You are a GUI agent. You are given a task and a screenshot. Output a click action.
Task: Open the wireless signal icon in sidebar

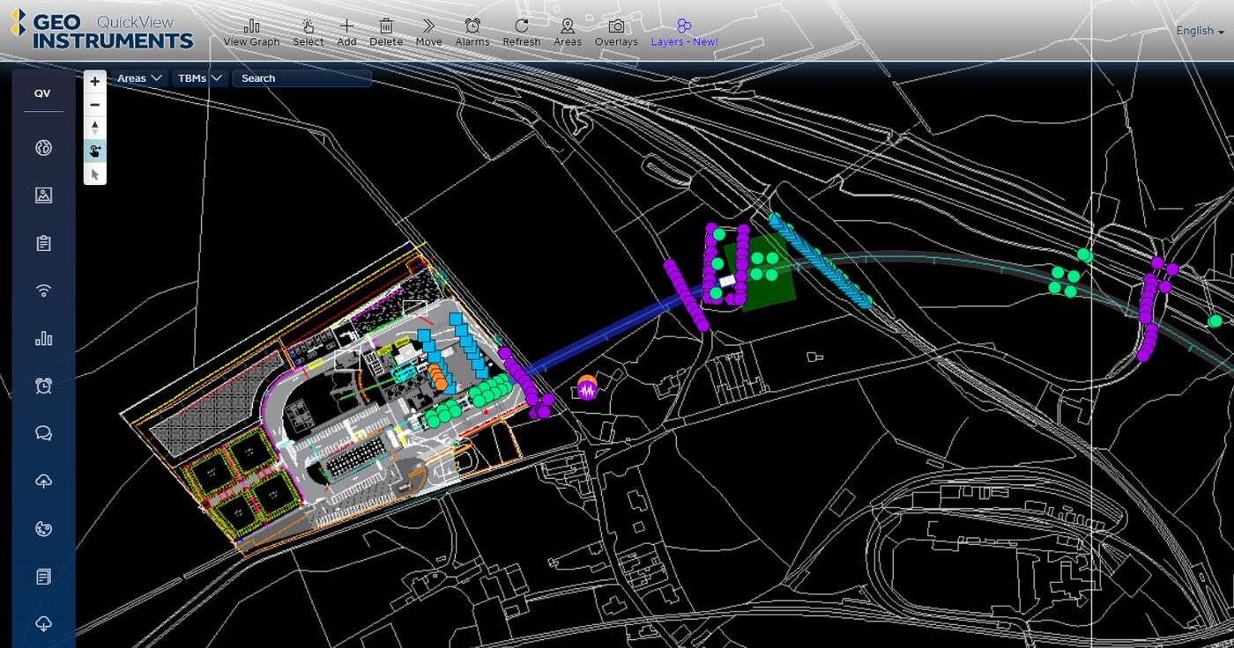pos(43,291)
